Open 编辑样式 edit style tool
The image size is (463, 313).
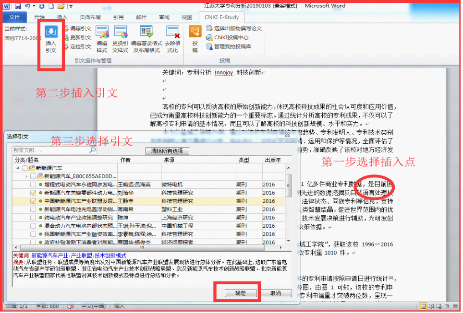pos(102,39)
